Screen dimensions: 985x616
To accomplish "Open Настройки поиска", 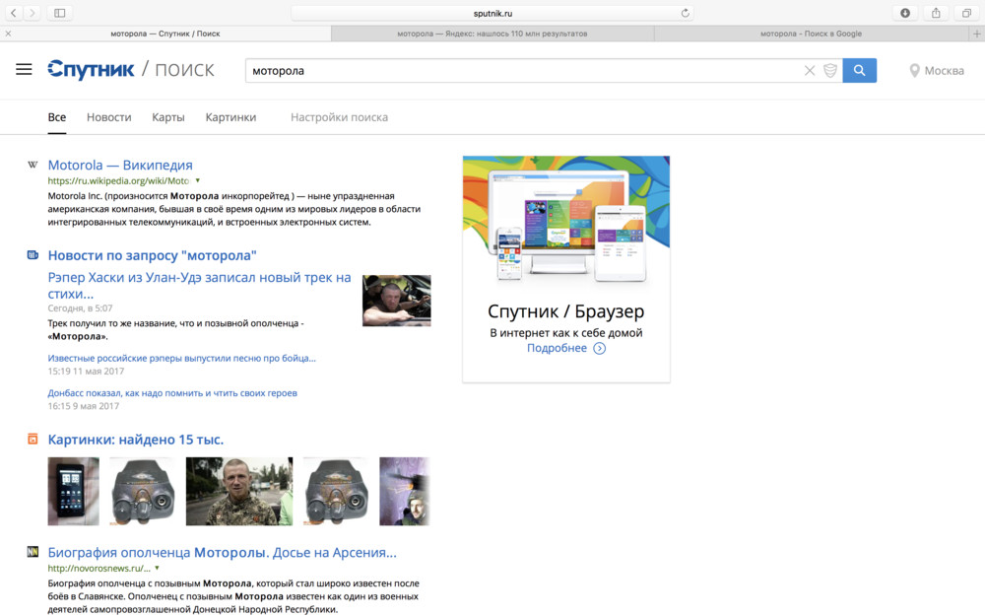I will coord(339,117).
